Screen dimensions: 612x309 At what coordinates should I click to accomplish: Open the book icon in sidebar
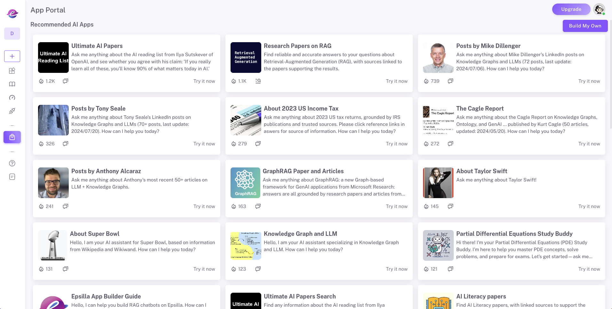point(12,84)
